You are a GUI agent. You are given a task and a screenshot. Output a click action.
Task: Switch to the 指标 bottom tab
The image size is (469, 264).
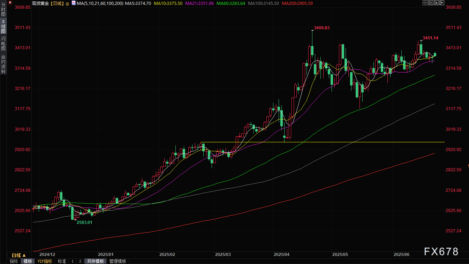(x=14, y=261)
